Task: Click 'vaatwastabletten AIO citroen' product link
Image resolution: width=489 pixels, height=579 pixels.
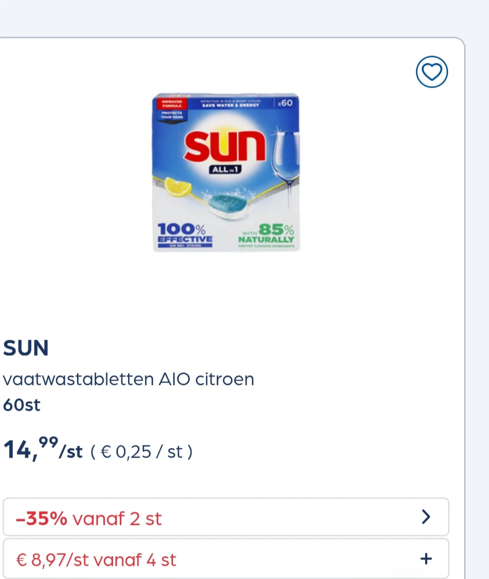Action: coord(129,379)
